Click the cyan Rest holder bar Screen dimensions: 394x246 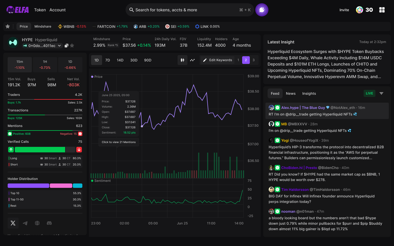point(78,186)
